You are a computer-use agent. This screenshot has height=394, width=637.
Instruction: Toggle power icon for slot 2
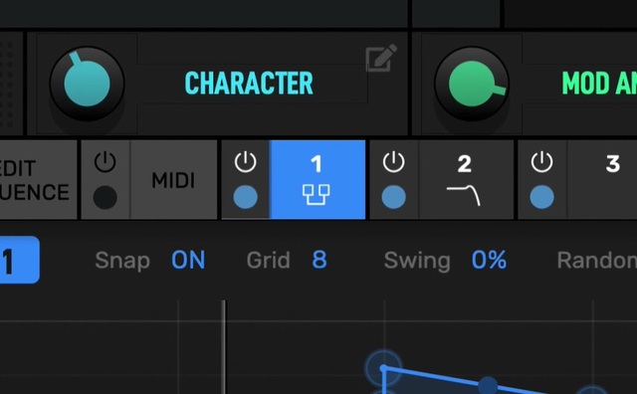(394, 162)
